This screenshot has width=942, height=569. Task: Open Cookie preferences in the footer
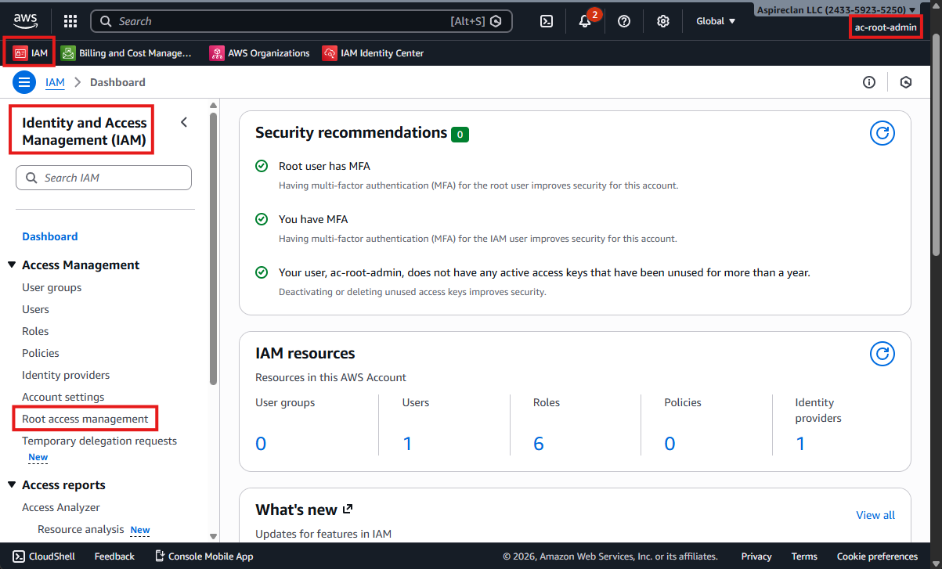(x=877, y=556)
